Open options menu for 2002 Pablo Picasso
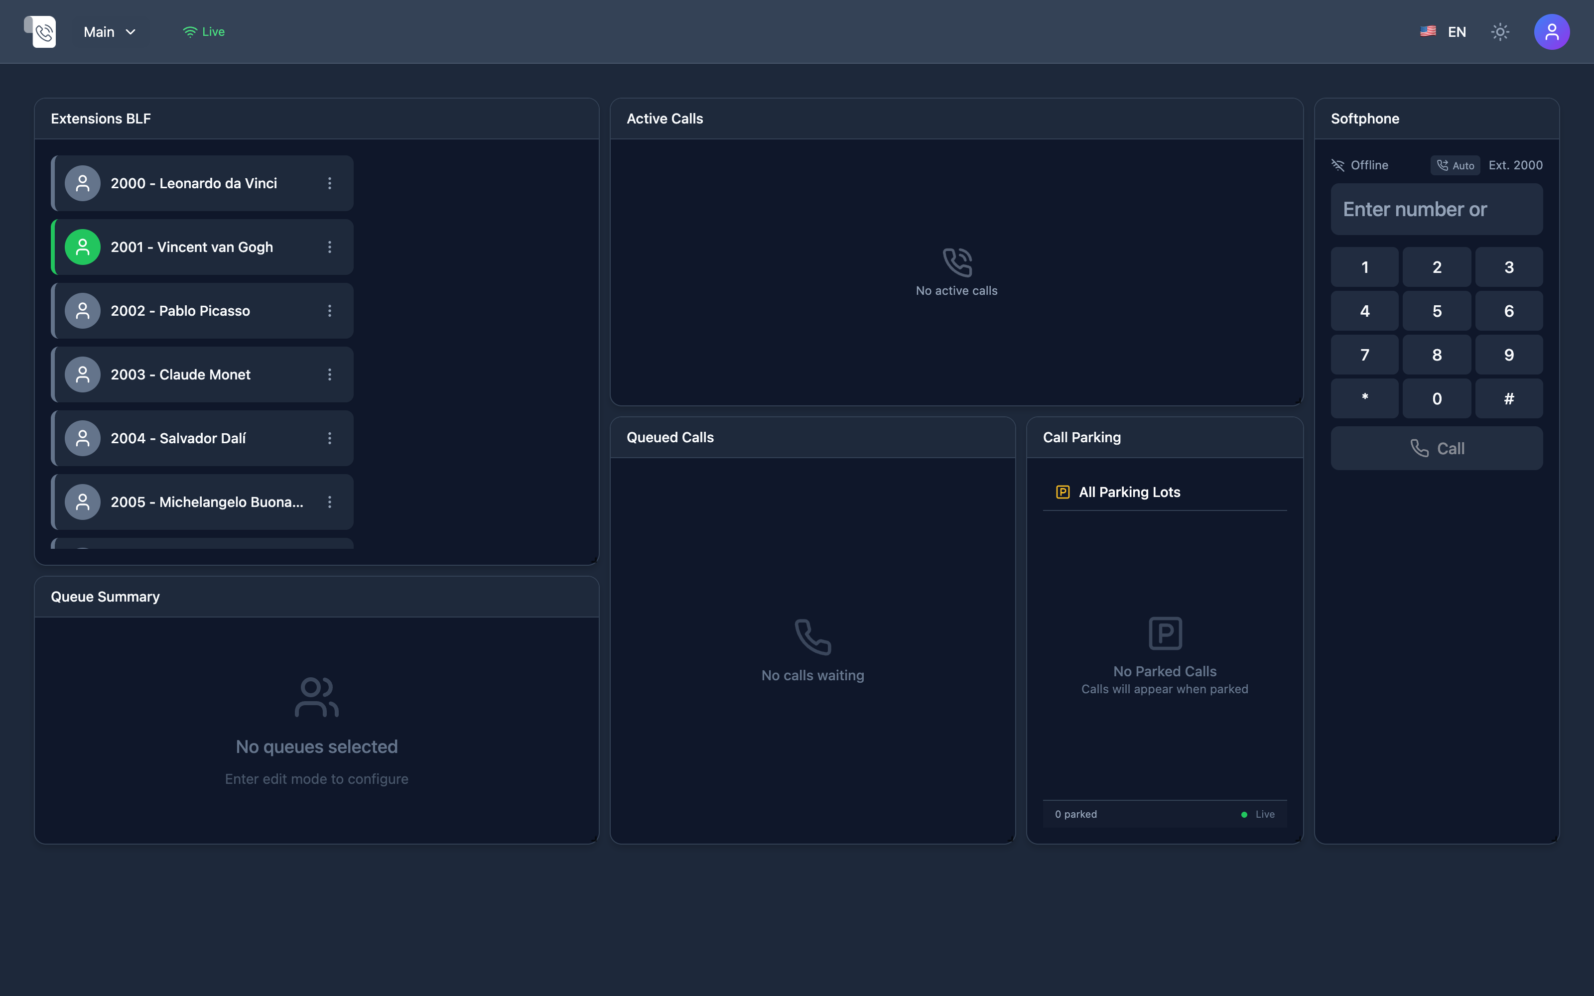The width and height of the screenshot is (1594, 996). (x=329, y=311)
